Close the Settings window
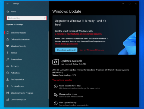144x109 pixels. [136, 4]
